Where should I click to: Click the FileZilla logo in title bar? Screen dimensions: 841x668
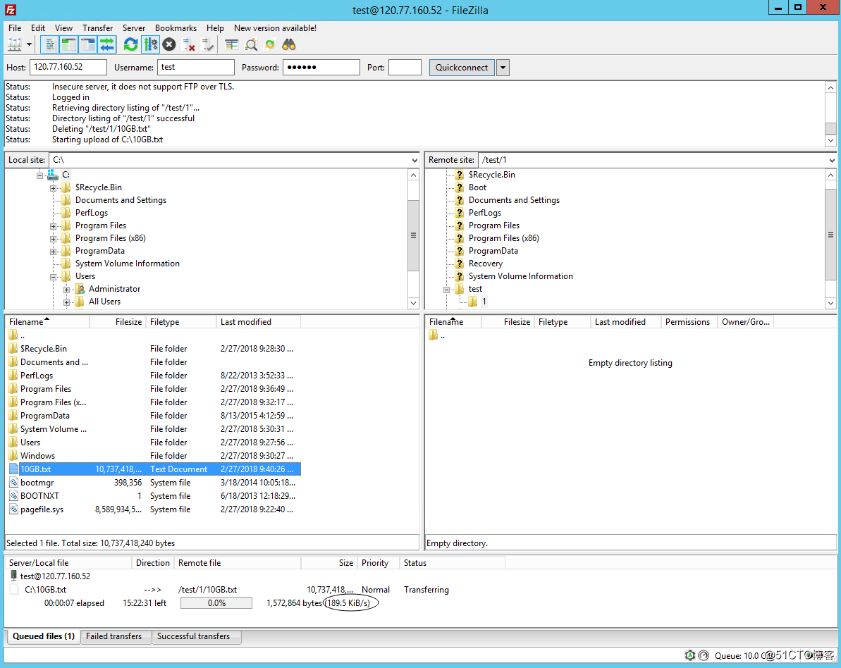[x=10, y=10]
